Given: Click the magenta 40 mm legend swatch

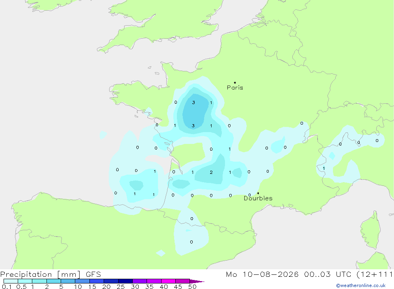Looking at the screenshot, I should click(168, 281).
